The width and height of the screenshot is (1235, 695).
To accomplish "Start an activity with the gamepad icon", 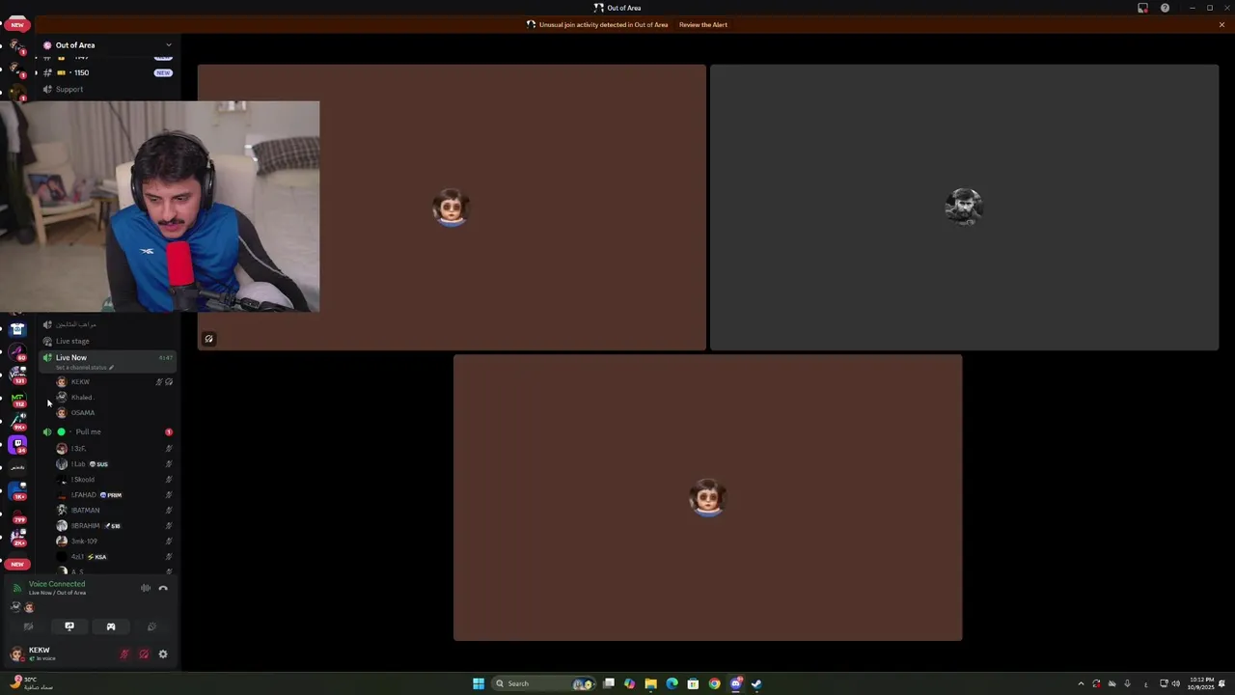I will click(111, 626).
